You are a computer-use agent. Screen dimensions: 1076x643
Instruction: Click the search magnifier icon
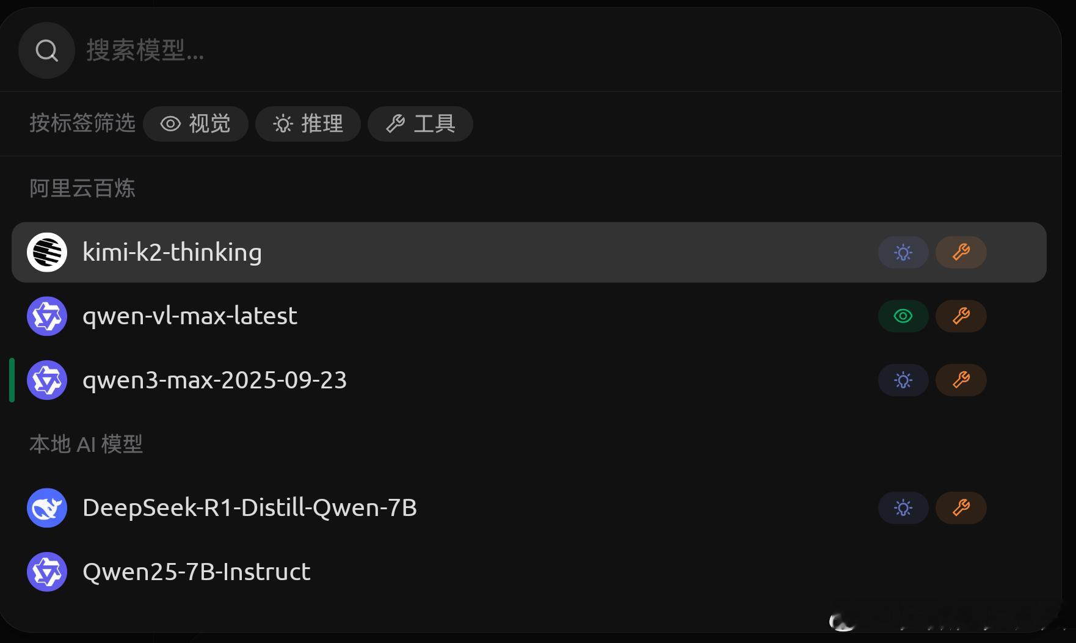[46, 51]
